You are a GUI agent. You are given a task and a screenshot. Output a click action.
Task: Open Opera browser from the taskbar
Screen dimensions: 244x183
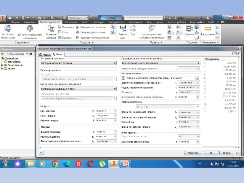(x=90, y=164)
